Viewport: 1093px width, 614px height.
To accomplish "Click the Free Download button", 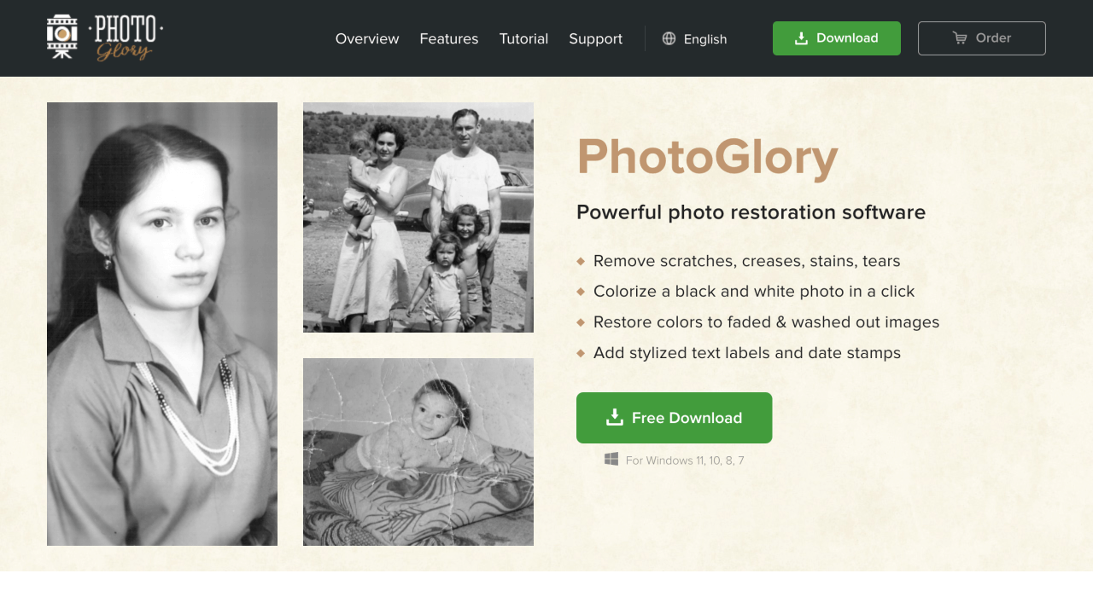I will click(675, 418).
